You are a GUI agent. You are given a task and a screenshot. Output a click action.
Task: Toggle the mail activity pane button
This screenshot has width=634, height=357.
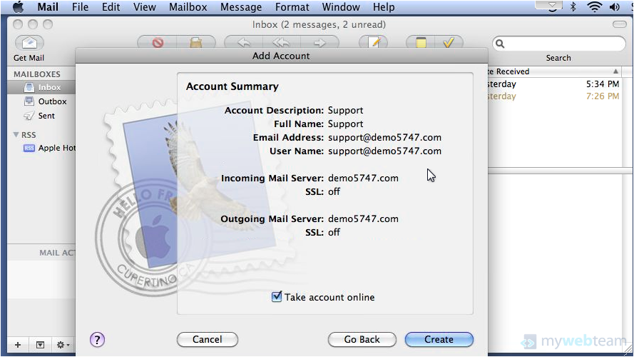pyautogui.click(x=40, y=345)
